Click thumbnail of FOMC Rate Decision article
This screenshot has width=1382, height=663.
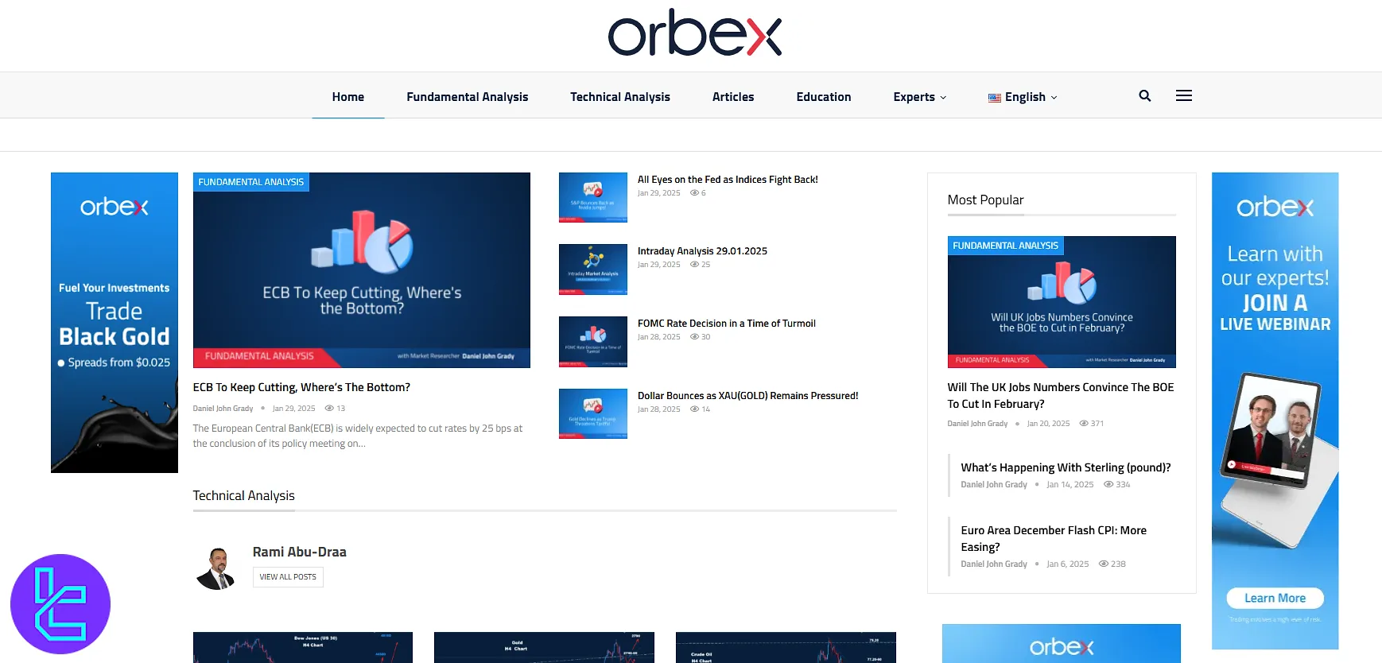point(593,342)
